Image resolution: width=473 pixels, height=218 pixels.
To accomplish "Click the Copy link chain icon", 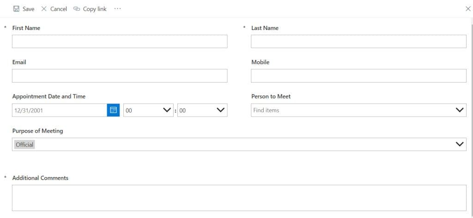I will pos(77,9).
